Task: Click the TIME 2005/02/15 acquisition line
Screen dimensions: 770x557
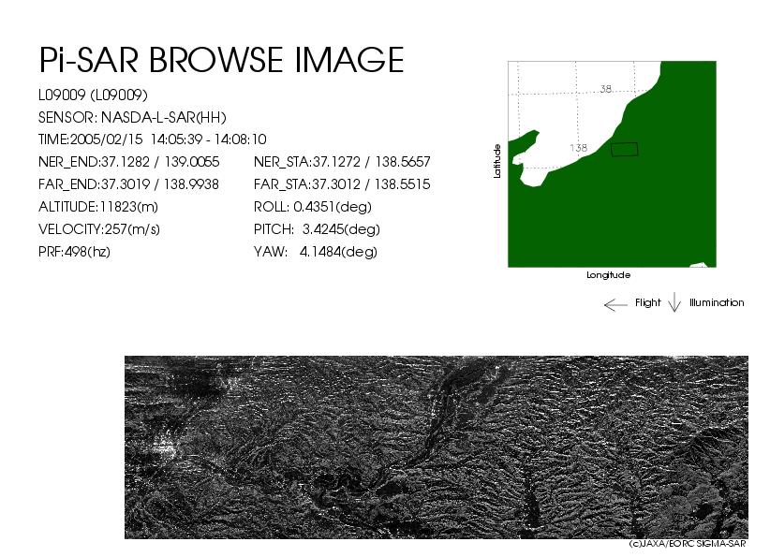Action: 153,139
